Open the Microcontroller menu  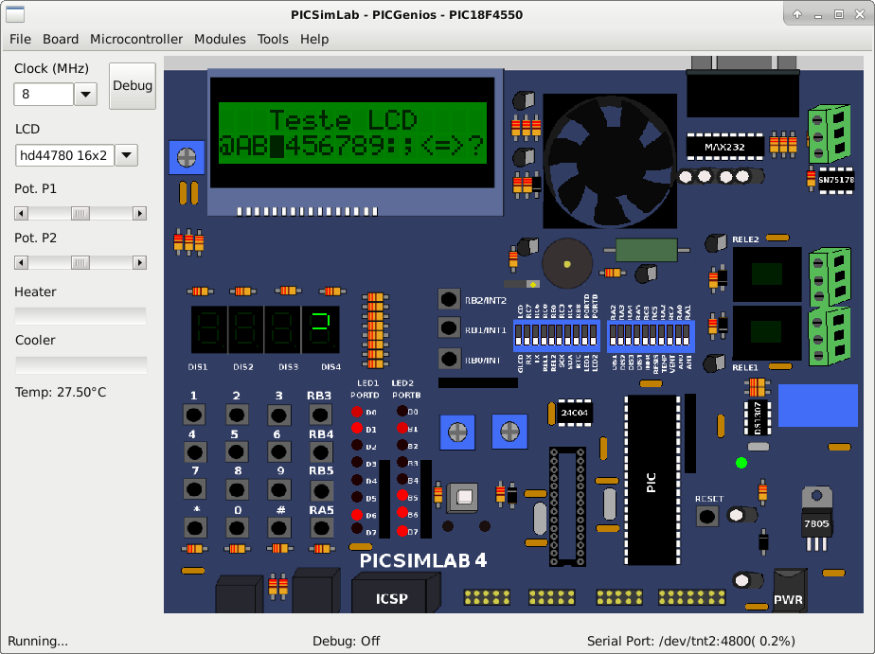pyautogui.click(x=136, y=39)
